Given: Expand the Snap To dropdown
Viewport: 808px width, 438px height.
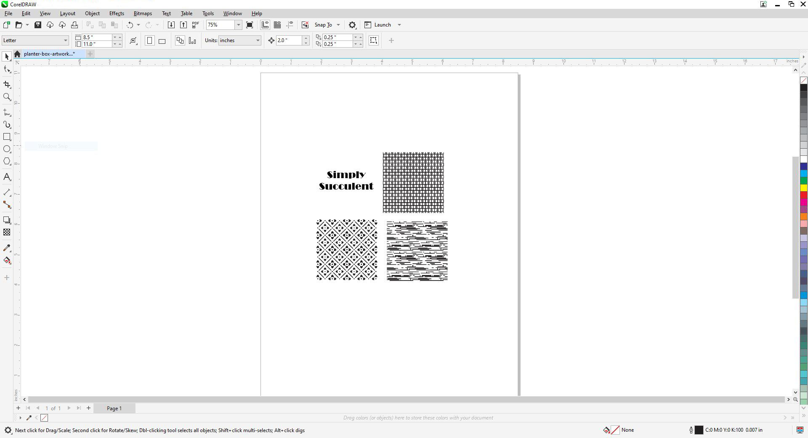Looking at the screenshot, I should (x=338, y=25).
